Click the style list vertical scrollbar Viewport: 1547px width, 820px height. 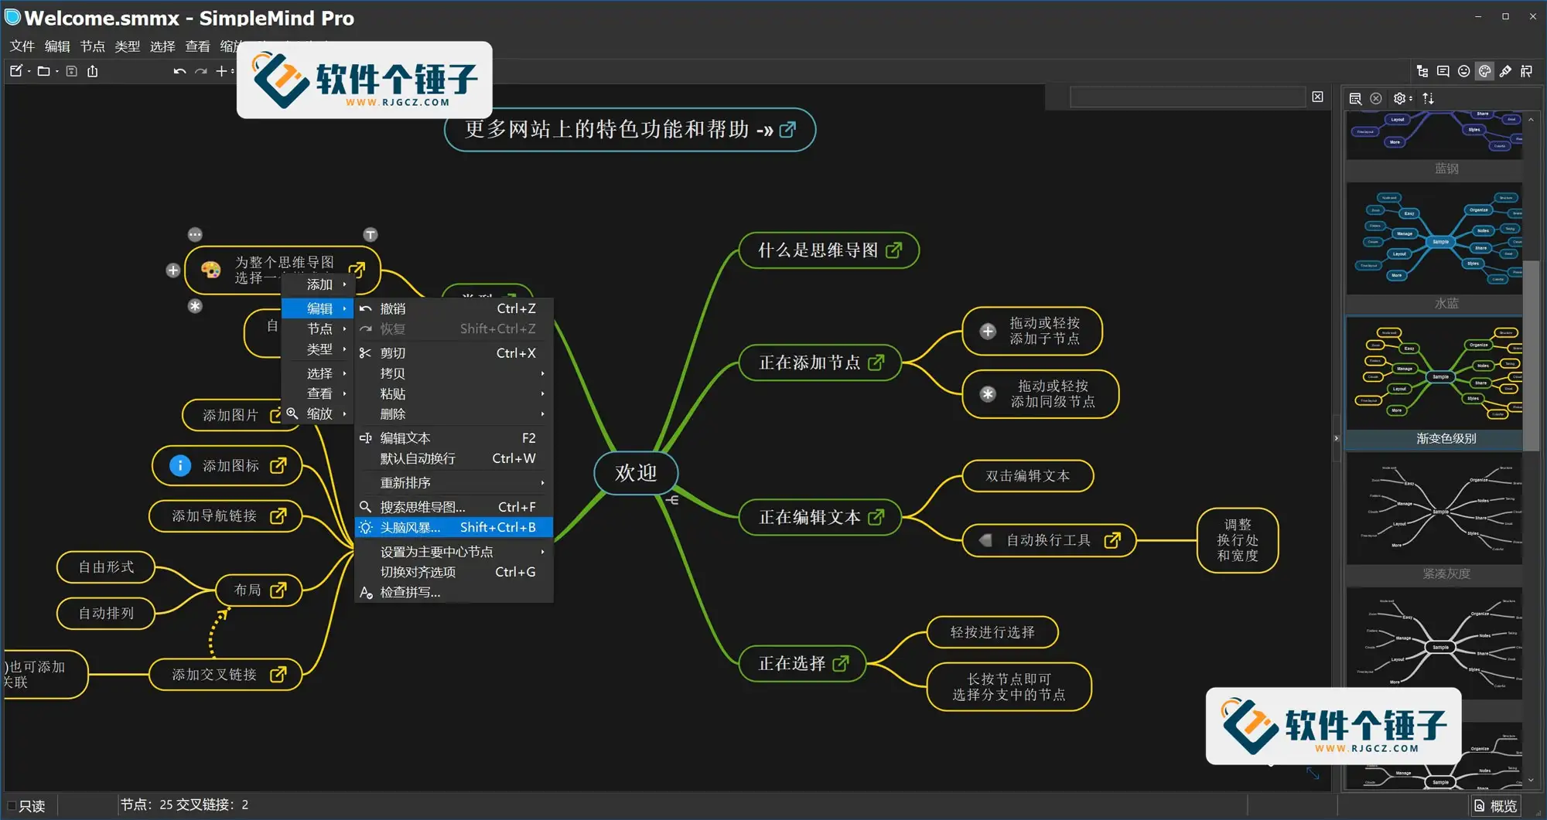click(x=1531, y=356)
